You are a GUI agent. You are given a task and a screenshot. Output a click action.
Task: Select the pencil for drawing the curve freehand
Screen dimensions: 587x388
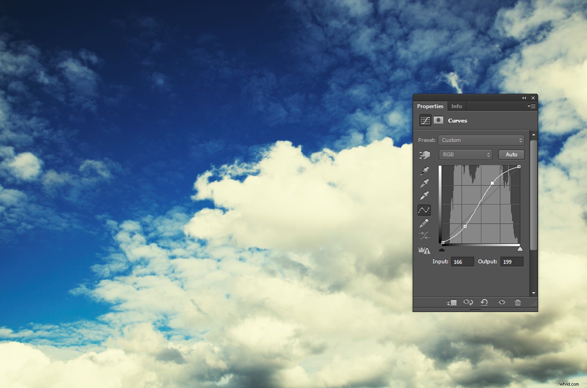[425, 223]
